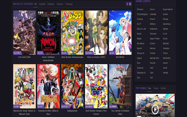Open the Romance genre
This screenshot has width=187, height=117.
(x=141, y=44)
